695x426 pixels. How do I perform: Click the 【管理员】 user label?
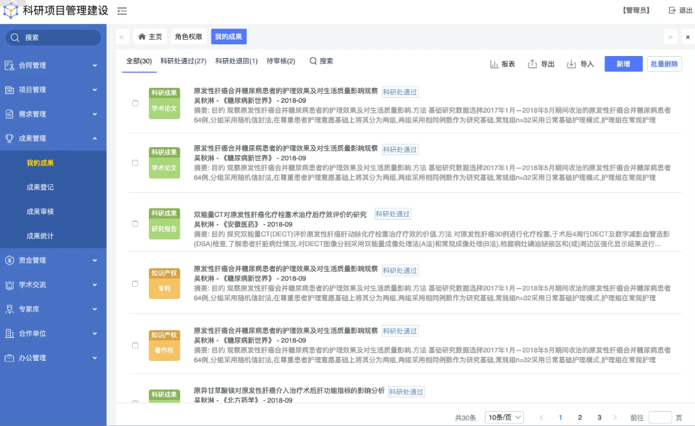pos(636,10)
